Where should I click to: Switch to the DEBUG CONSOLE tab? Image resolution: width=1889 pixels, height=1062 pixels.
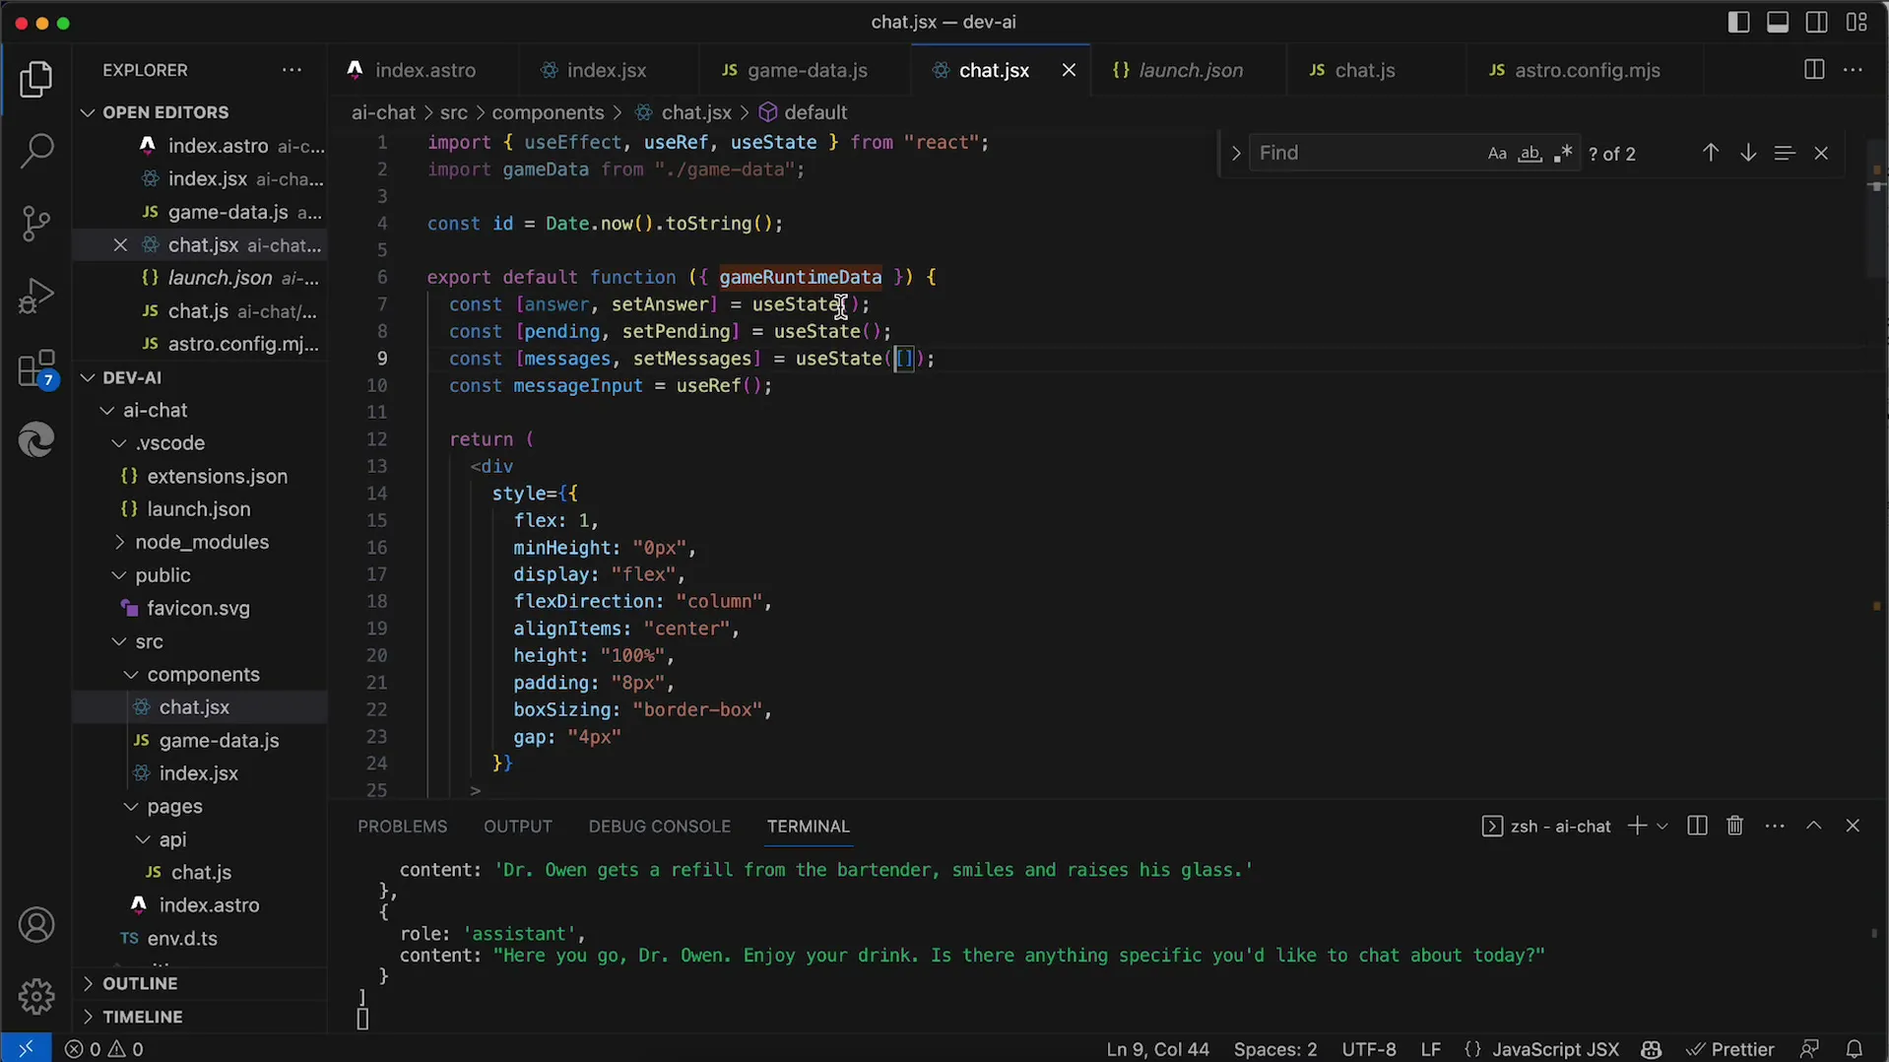click(659, 827)
